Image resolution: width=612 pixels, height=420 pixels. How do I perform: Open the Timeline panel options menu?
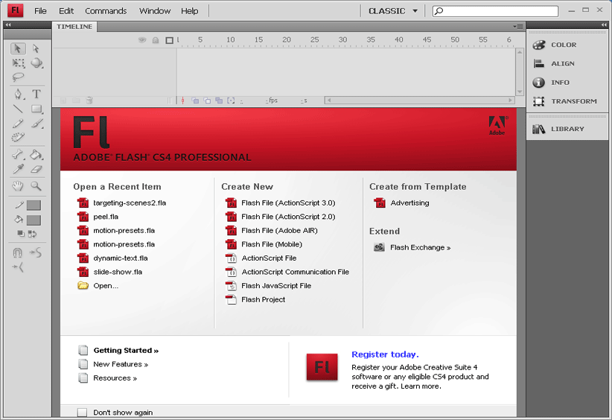[518, 27]
